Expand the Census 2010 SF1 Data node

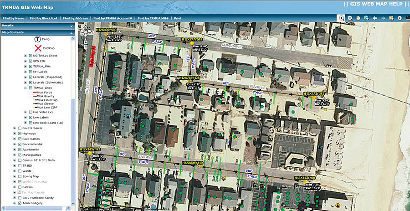tap(15, 160)
